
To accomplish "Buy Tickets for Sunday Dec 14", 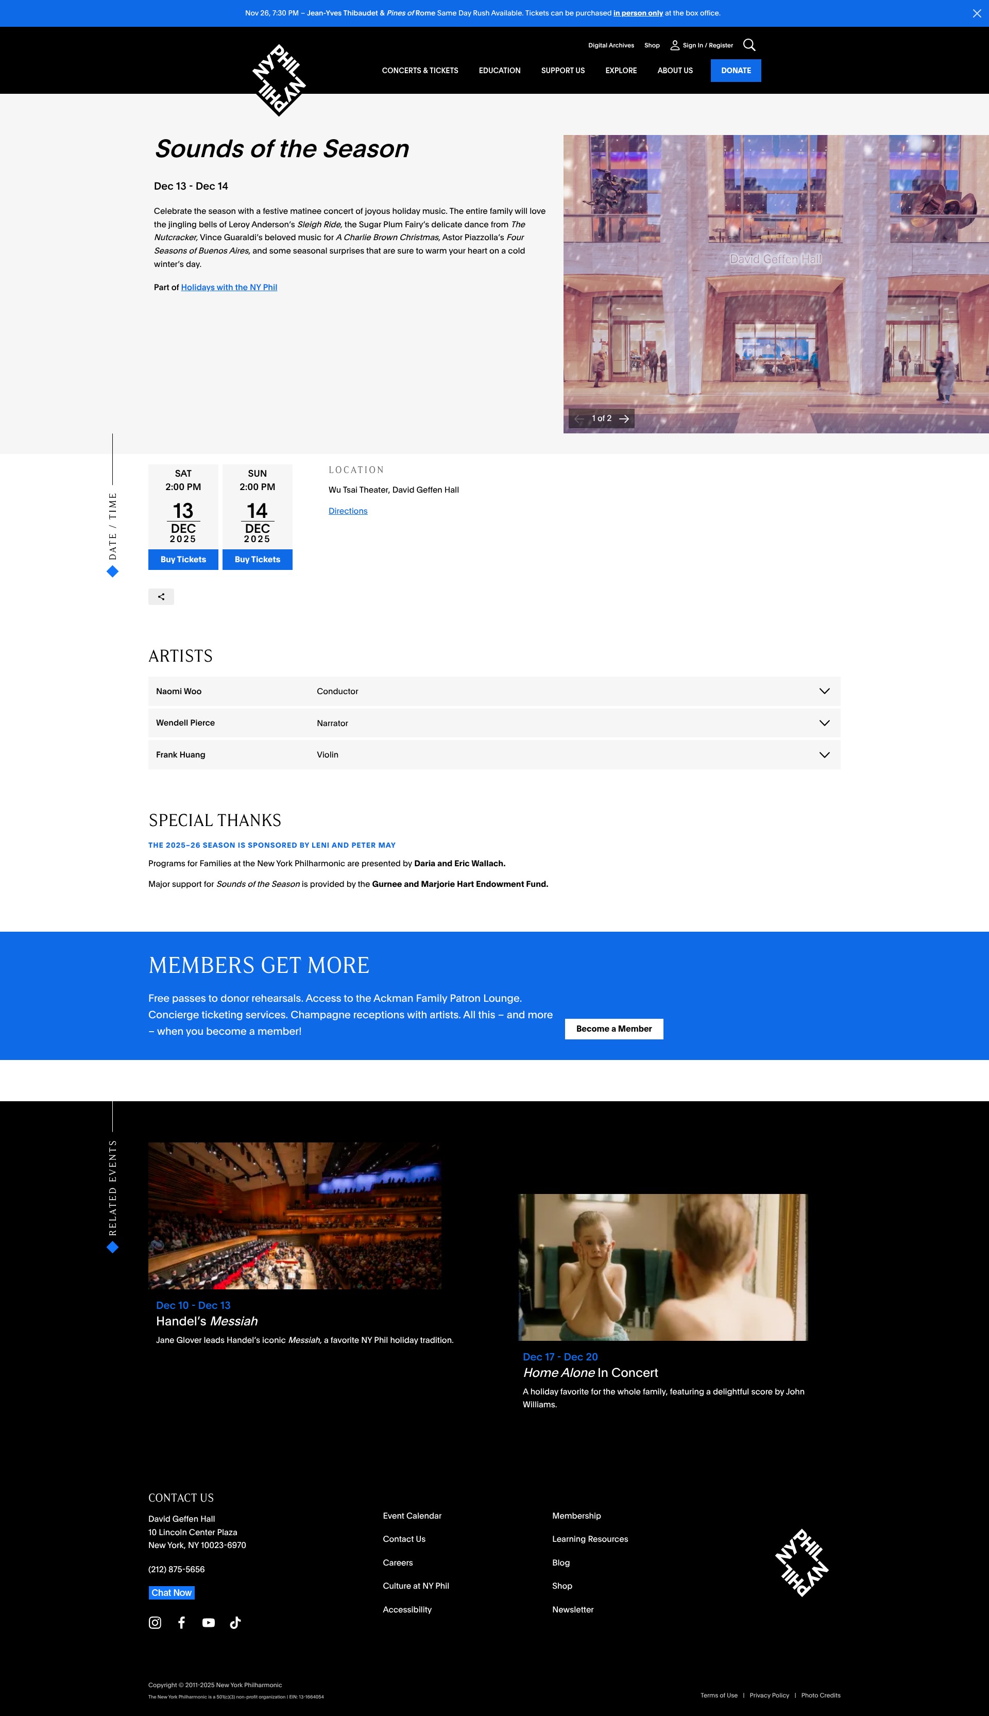I will click(x=258, y=559).
